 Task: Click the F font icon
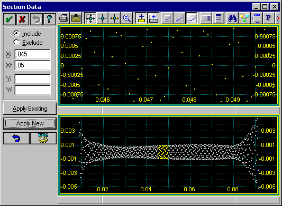tap(269, 18)
